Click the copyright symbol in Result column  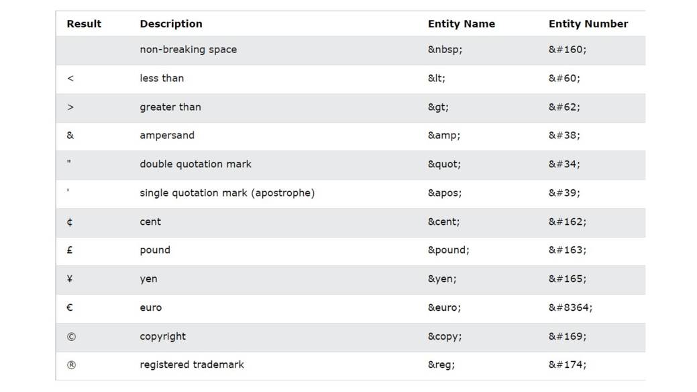[71, 337]
